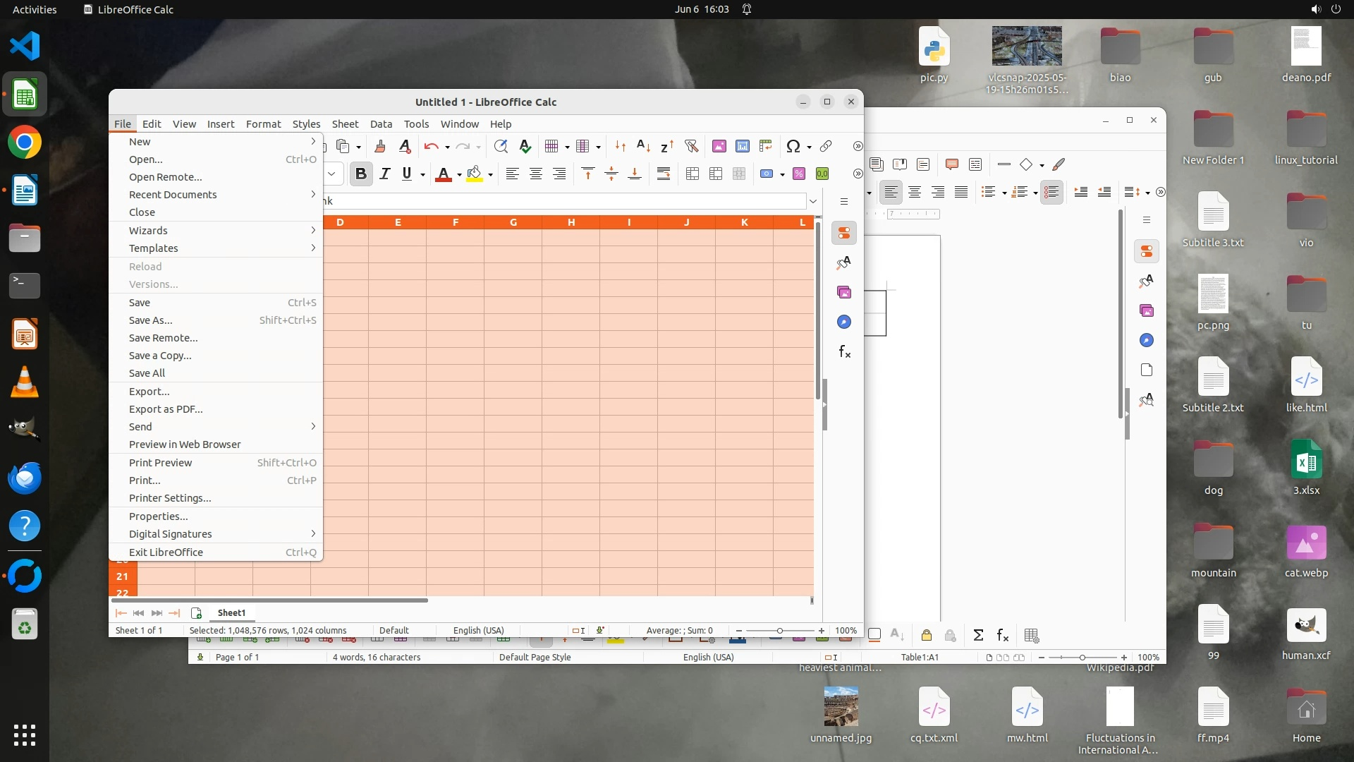1354x762 pixels.
Task: Choose Export as PDF menu entry
Action: (166, 409)
